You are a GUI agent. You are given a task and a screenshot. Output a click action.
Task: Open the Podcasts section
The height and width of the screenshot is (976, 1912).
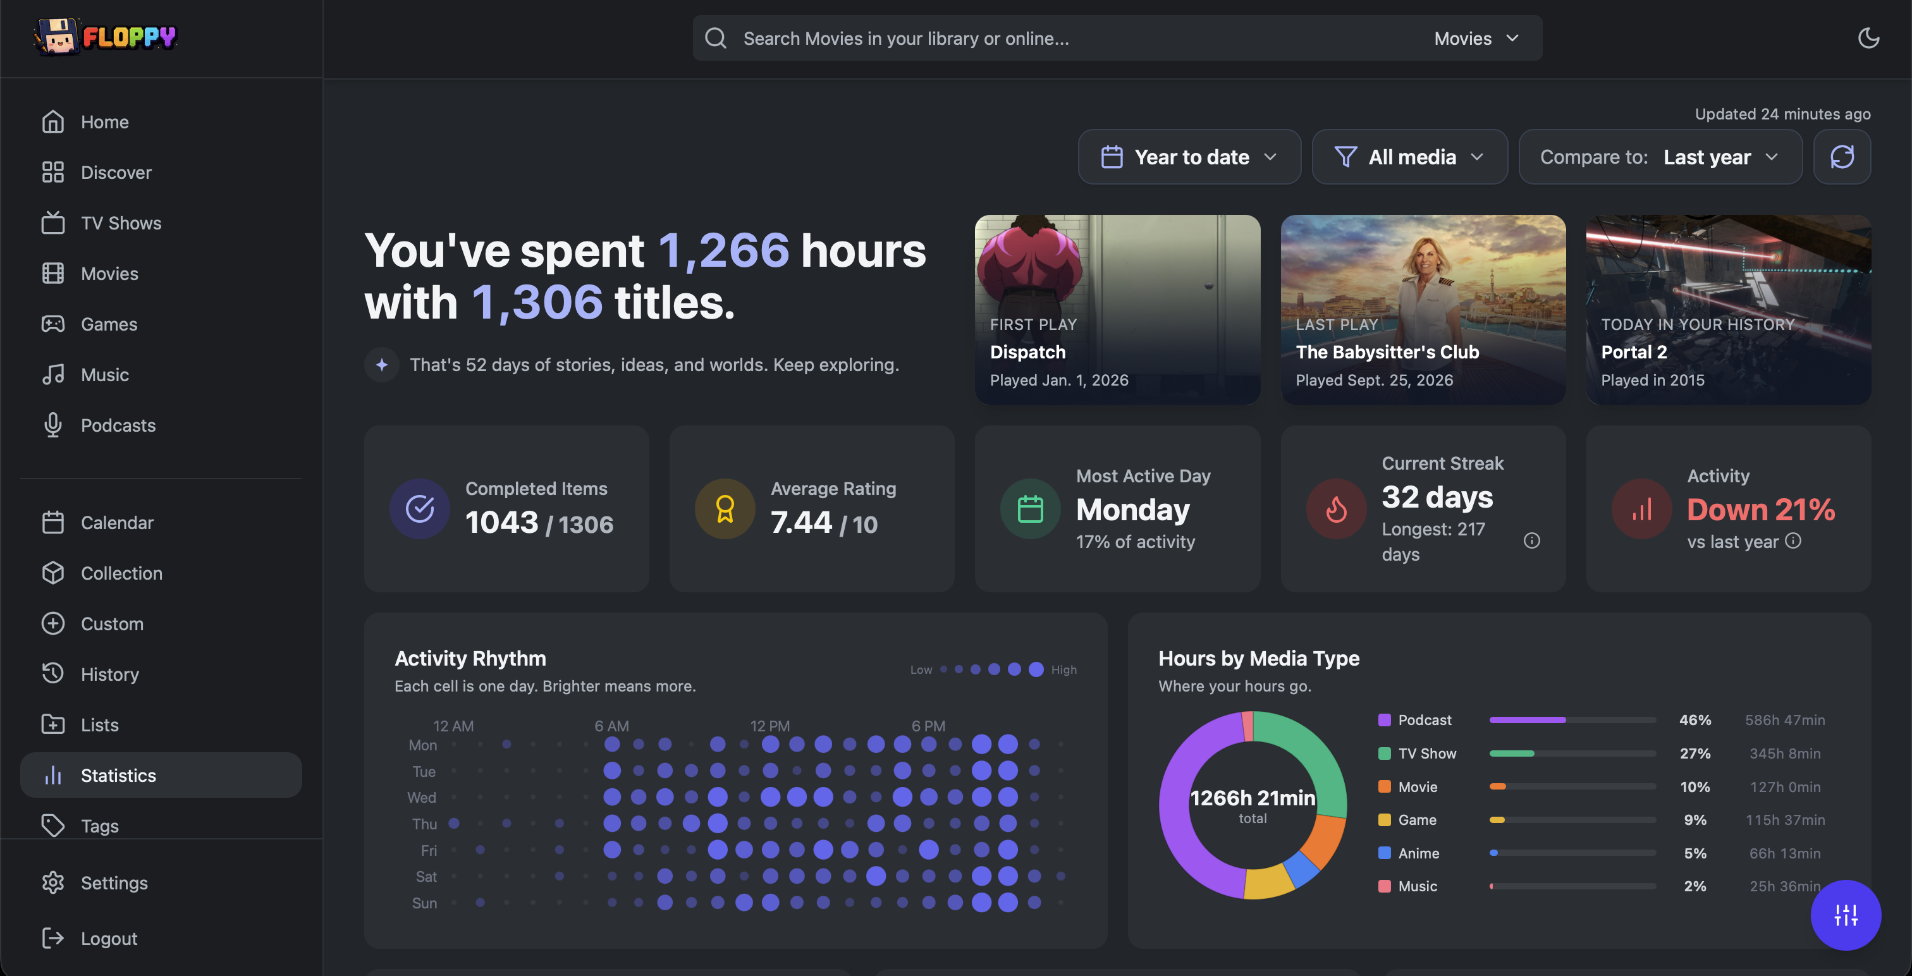tap(161, 425)
